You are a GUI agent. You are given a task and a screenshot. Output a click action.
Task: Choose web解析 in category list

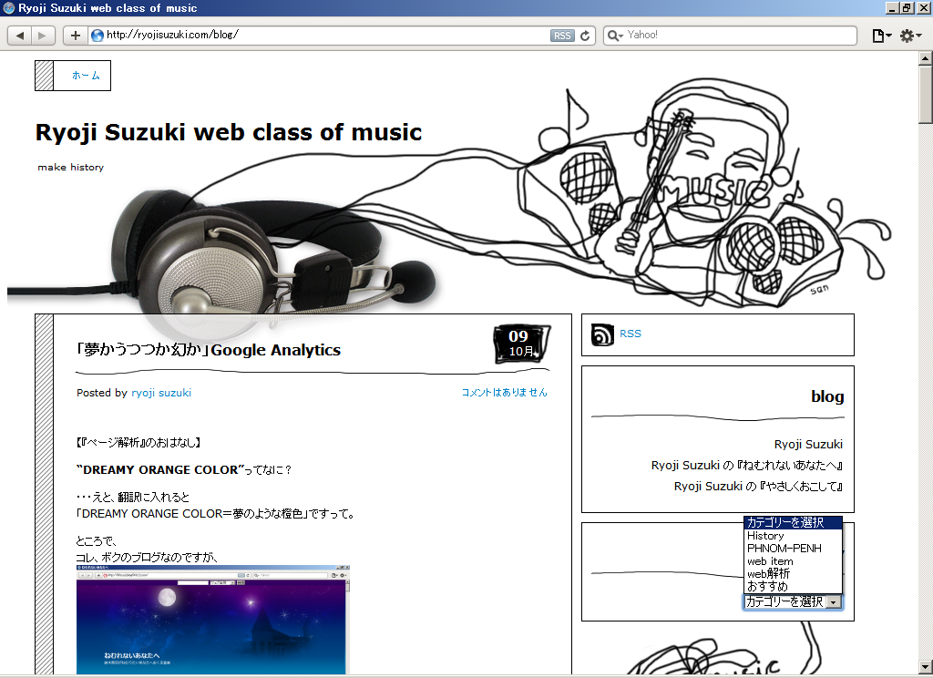[x=768, y=574]
